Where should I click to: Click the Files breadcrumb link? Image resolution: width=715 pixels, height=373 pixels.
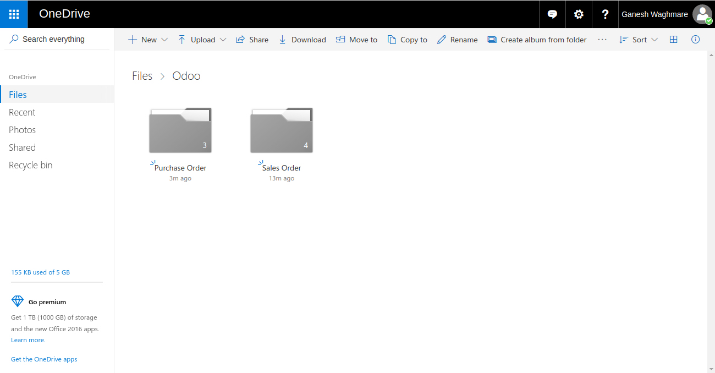pos(142,76)
